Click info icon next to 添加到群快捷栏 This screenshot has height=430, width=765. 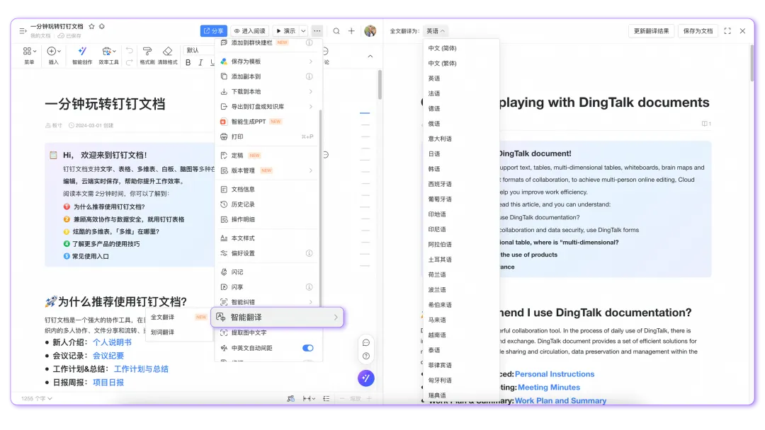point(309,43)
